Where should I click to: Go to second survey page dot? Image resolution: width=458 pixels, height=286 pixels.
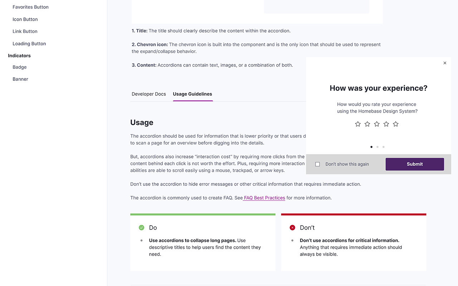point(377,147)
